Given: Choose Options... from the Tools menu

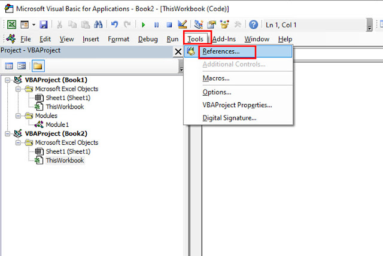Looking at the screenshot, I should coord(238,92).
